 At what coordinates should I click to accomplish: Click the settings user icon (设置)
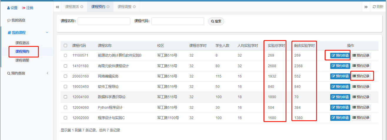point(9,8)
